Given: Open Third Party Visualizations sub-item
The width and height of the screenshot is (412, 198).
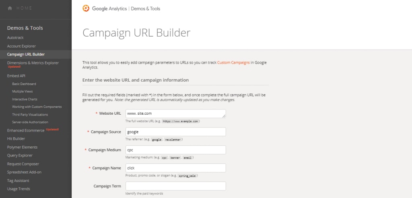Looking at the screenshot, I should click(x=30, y=115).
